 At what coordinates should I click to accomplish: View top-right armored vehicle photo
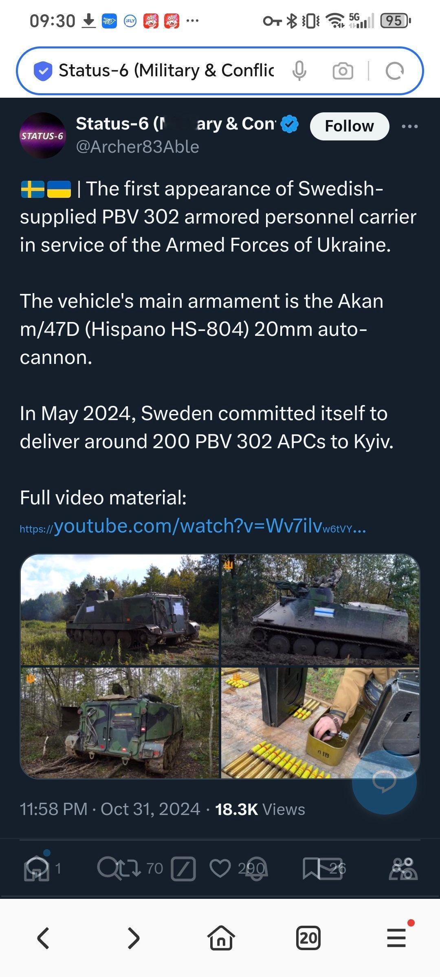pyautogui.click(x=320, y=609)
